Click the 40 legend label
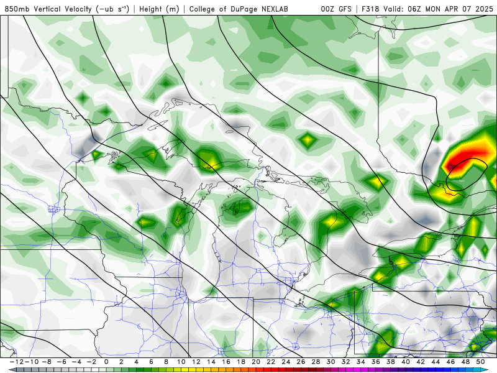This screenshot has width=497, height=373. [406, 362]
